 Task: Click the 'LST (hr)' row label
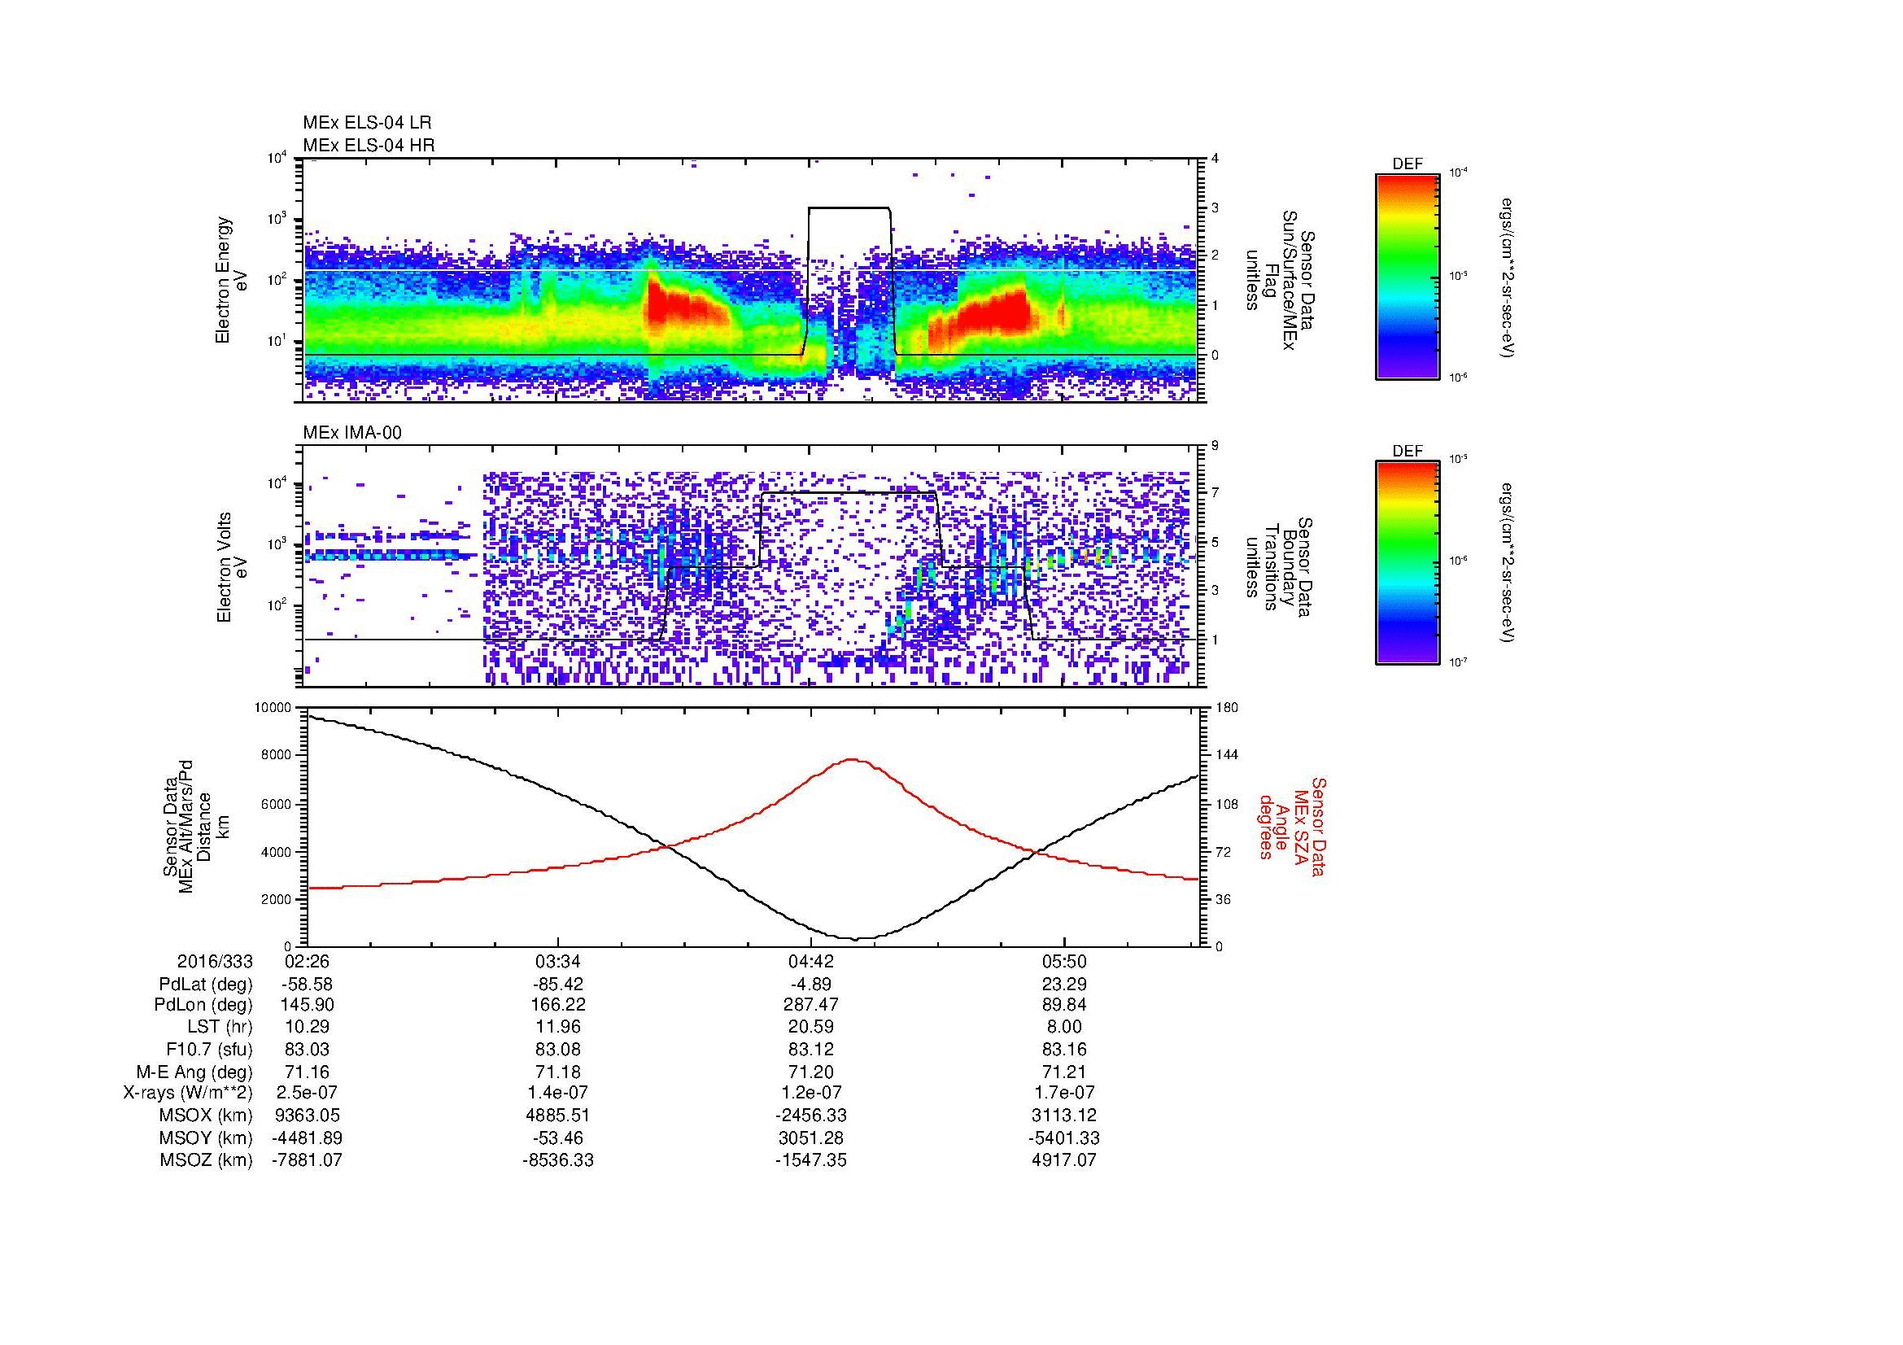[x=220, y=1028]
